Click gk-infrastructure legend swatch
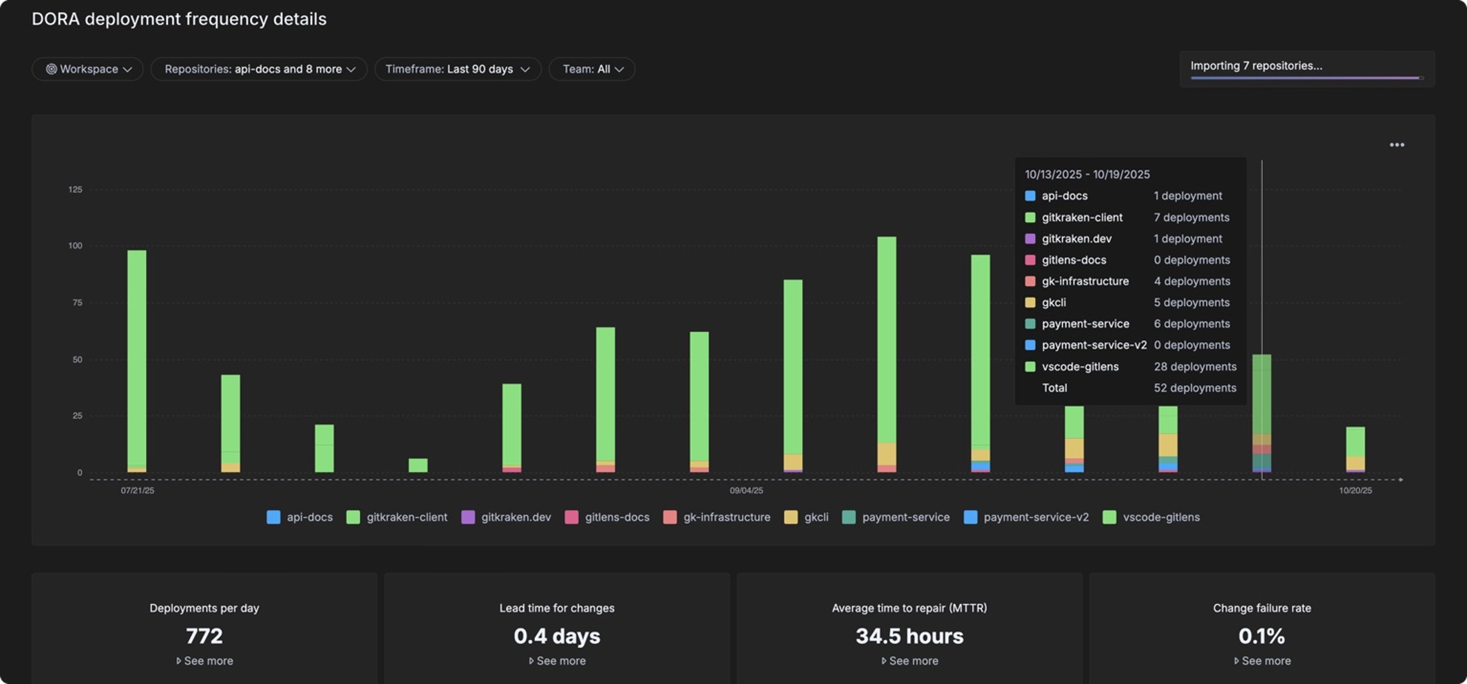 pyautogui.click(x=670, y=517)
